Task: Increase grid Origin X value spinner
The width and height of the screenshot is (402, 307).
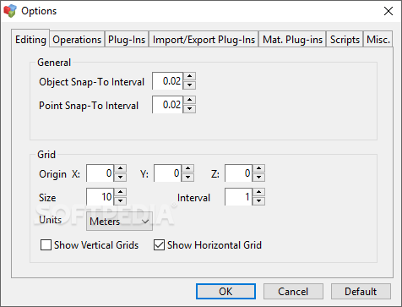Action: pos(121,169)
